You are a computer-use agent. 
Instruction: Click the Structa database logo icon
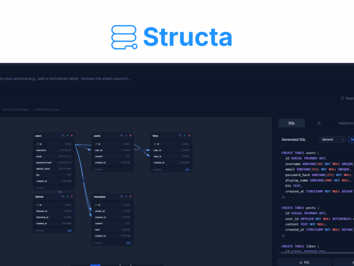coord(124,37)
